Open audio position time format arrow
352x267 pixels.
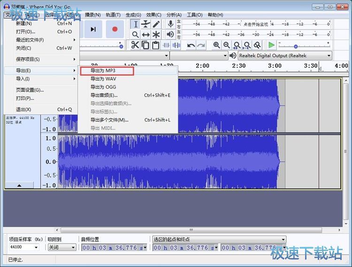coord(145,248)
